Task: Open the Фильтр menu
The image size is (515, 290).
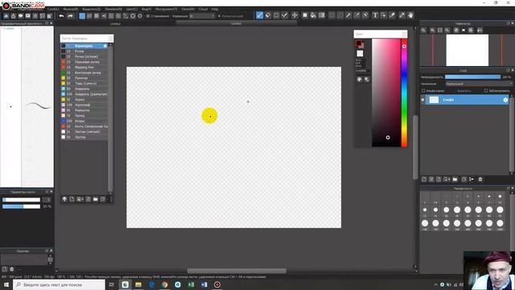Action: [x=70, y=9]
